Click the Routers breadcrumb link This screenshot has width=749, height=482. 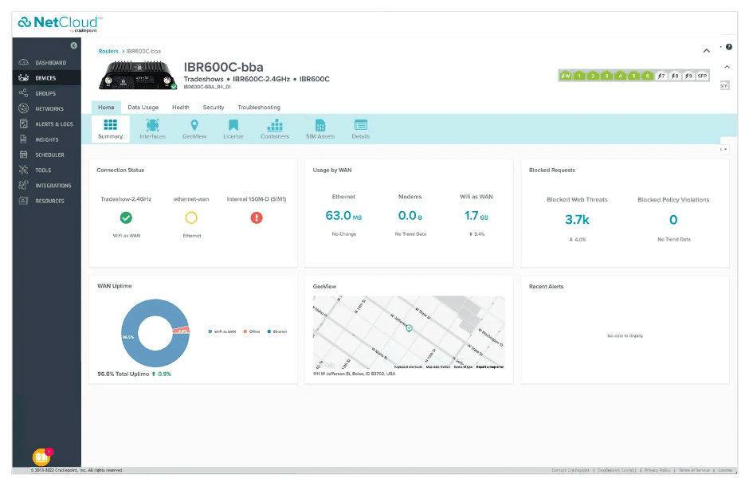pos(108,51)
